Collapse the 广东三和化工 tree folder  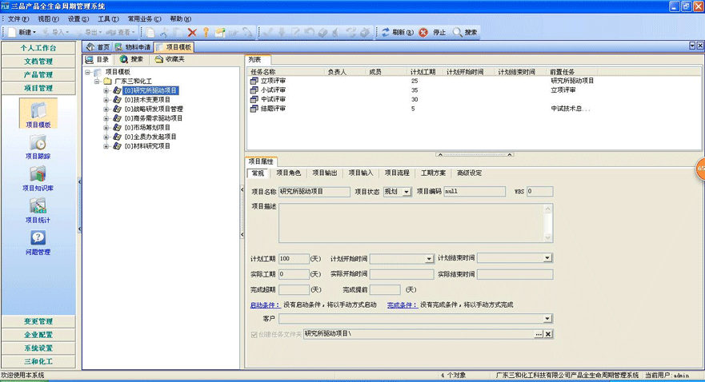[97, 82]
